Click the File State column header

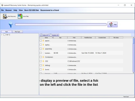click(116, 37)
